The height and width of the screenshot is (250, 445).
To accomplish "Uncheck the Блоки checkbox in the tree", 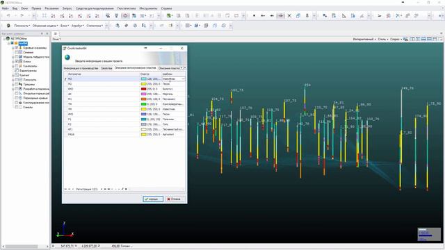I will coord(17,61).
